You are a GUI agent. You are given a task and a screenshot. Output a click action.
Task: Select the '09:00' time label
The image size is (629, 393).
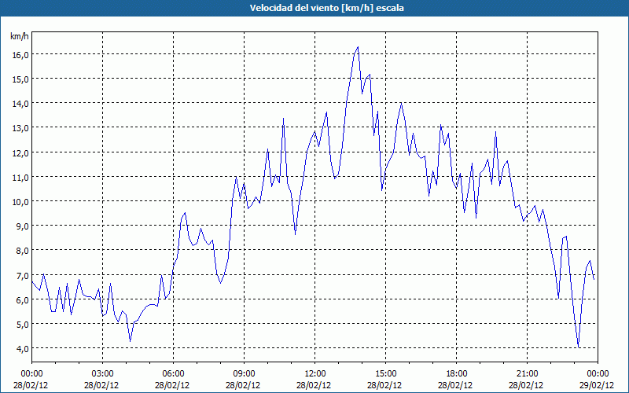244,374
